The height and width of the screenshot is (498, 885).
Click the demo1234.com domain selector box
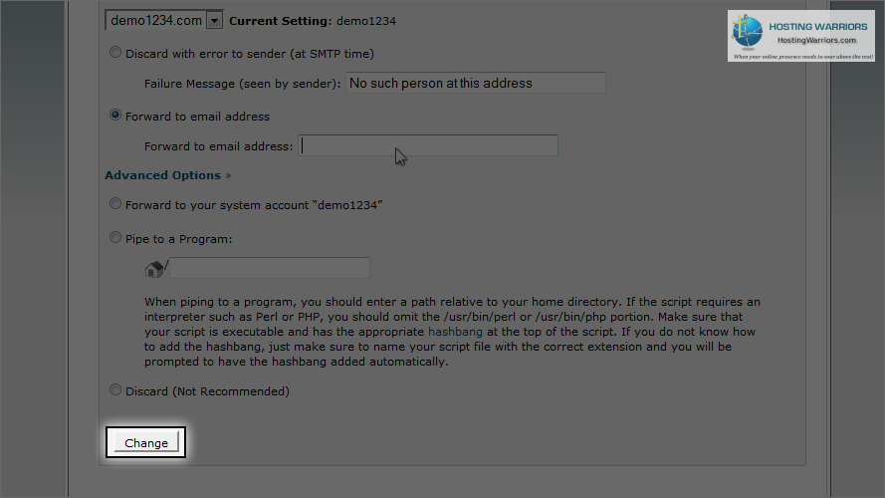point(164,20)
